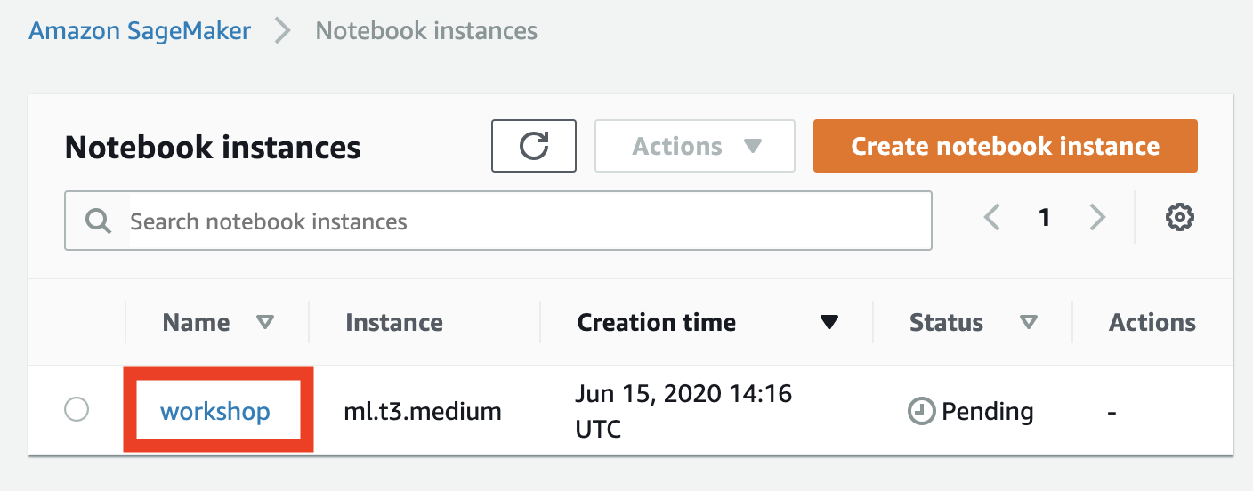Go to previous page arrow
Image resolution: width=1253 pixels, height=491 pixels.
pos(992,217)
